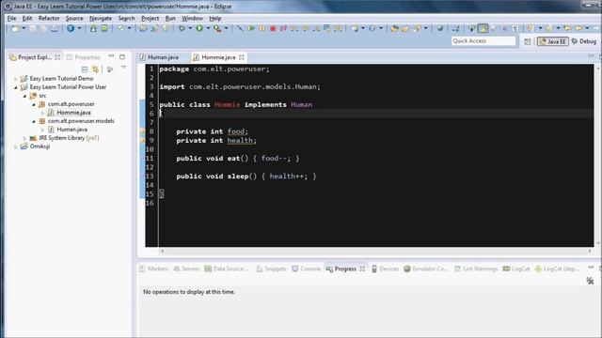Open the Source menu

tap(74, 18)
